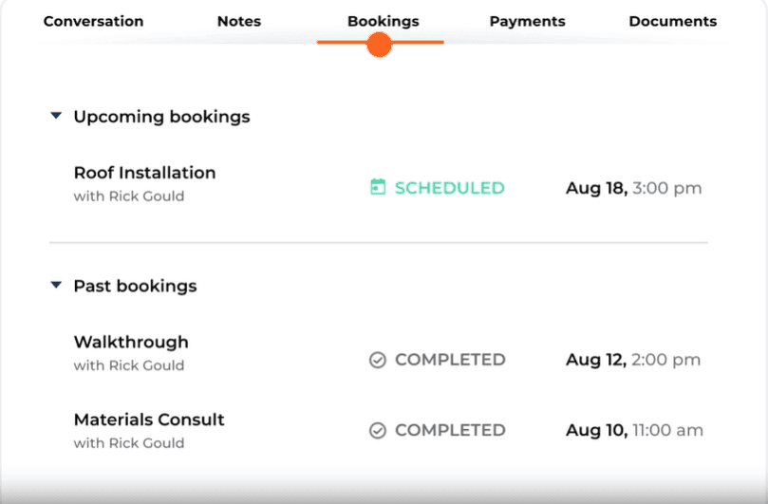
Task: Click the green calendar icon beside SCHEDULED
Action: coord(378,187)
